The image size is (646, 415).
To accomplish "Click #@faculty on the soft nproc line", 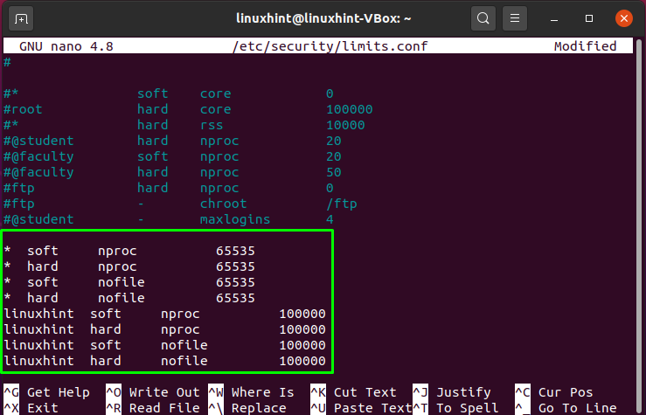I will (x=38, y=156).
